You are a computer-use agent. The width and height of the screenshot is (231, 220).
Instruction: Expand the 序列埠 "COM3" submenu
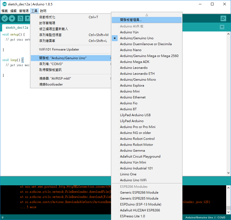(x=71, y=64)
